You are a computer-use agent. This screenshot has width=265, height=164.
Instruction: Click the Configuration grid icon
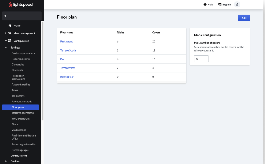10,41
